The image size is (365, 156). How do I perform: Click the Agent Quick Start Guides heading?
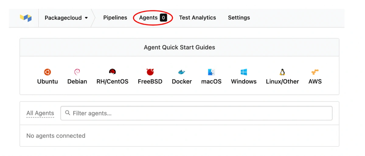click(x=179, y=47)
